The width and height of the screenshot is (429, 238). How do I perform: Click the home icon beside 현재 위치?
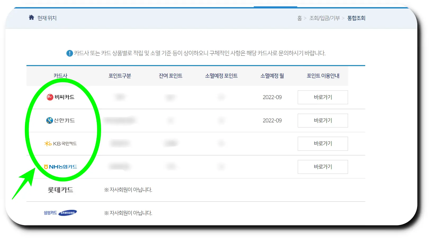[31, 17]
